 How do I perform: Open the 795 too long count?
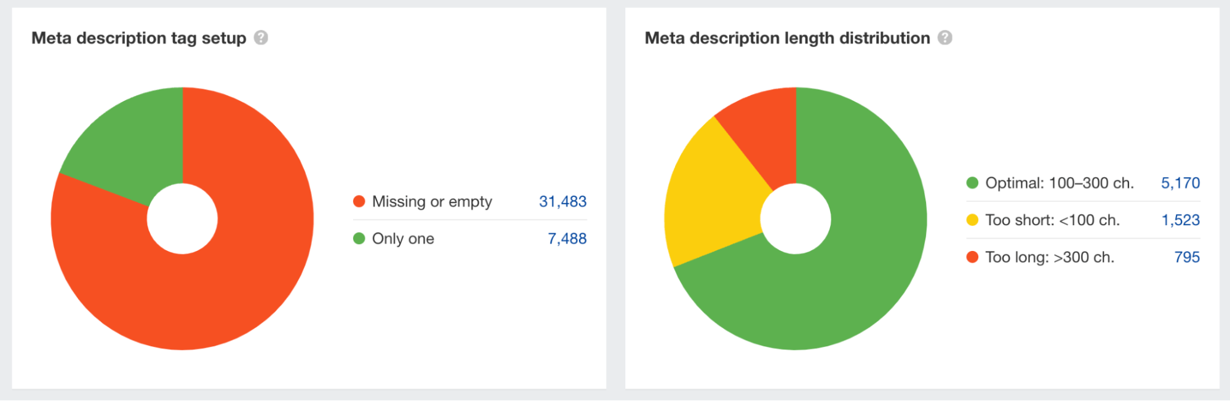1187,257
